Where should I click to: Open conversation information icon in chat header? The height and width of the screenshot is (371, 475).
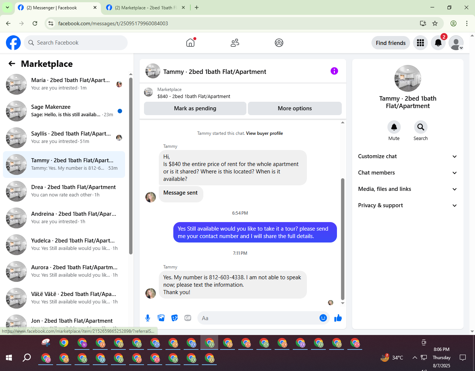(334, 71)
